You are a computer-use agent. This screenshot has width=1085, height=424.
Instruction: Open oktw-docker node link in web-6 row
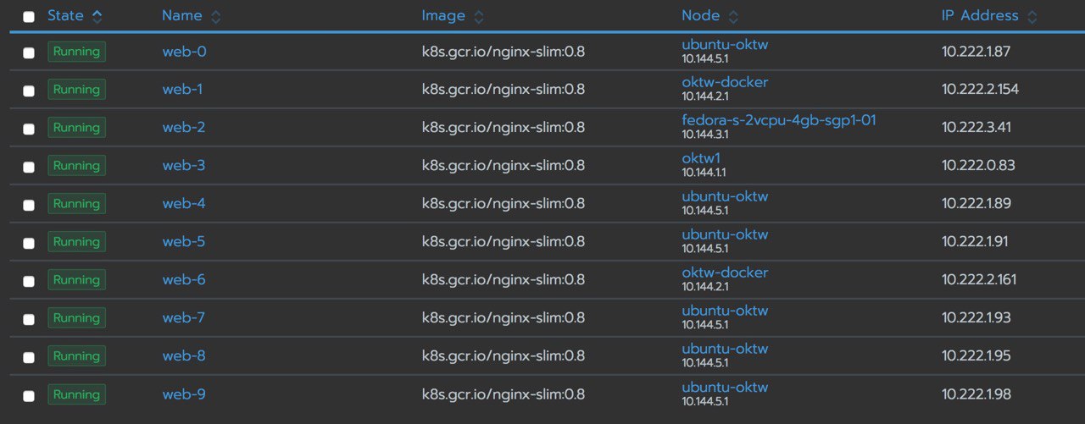coord(725,273)
